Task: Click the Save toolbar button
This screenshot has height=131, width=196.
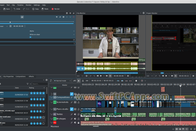Action: 6,9
